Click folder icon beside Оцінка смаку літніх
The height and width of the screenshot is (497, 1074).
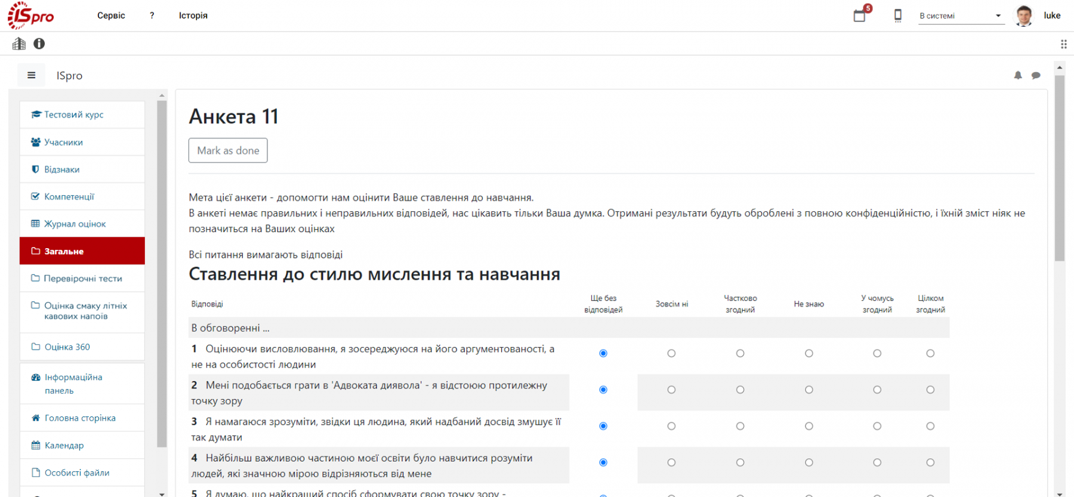[35, 305]
